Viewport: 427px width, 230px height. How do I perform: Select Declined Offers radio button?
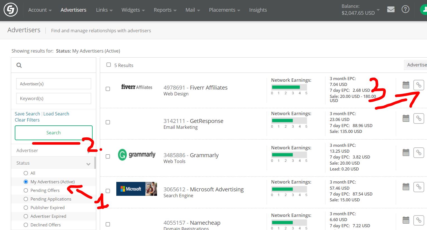tap(26, 225)
